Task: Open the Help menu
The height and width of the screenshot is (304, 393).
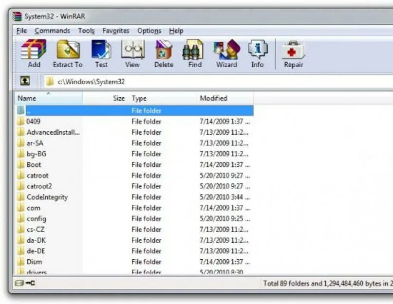Action: 176,31
